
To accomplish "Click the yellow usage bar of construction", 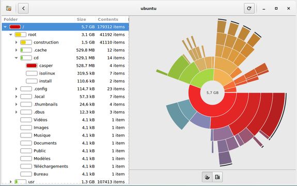I will pos(26,42).
